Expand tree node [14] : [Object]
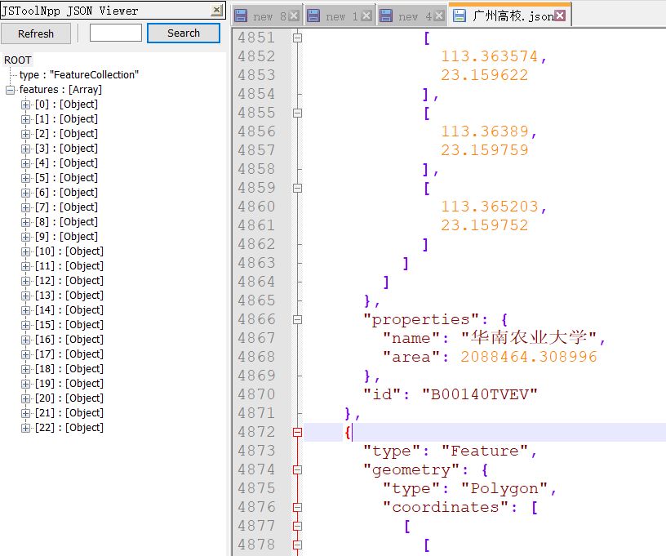This screenshot has width=666, height=556. tap(25, 310)
